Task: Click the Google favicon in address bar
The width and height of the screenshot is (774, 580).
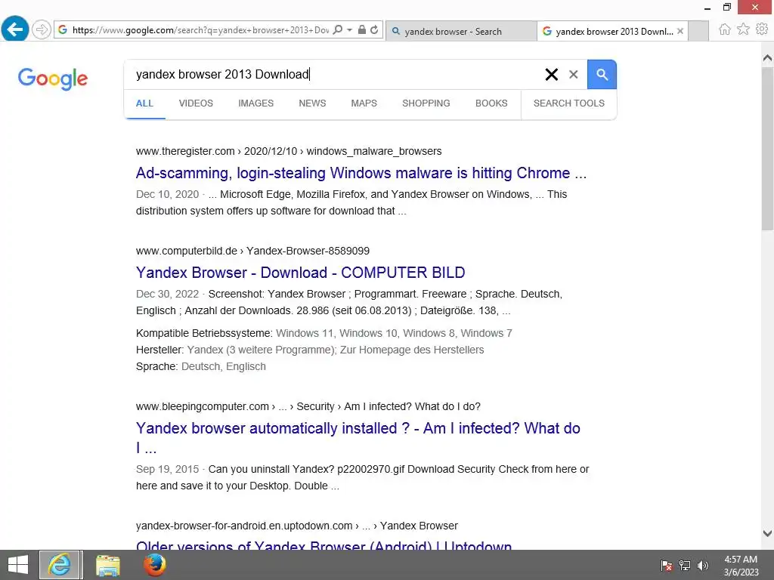Action: [x=63, y=30]
